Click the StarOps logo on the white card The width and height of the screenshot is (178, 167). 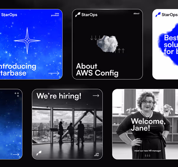pos(166,15)
